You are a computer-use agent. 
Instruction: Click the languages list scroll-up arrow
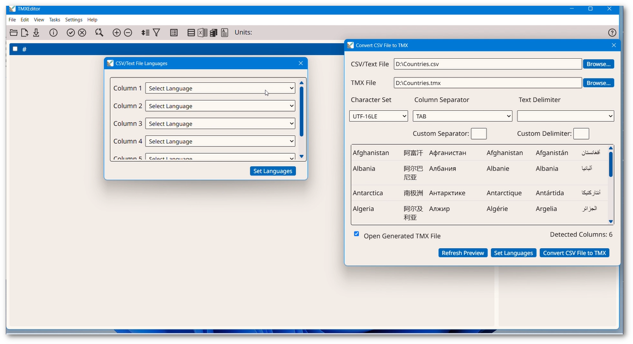pos(302,83)
